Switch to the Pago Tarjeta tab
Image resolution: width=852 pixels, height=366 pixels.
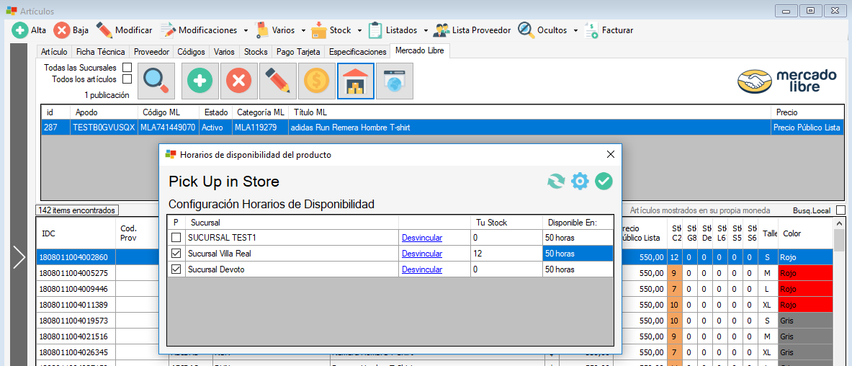(298, 52)
